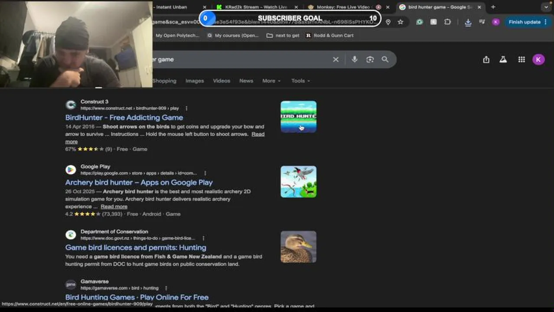The width and height of the screenshot is (554, 312).
Task: Open the Grammarly extension icon
Action: pos(419,22)
